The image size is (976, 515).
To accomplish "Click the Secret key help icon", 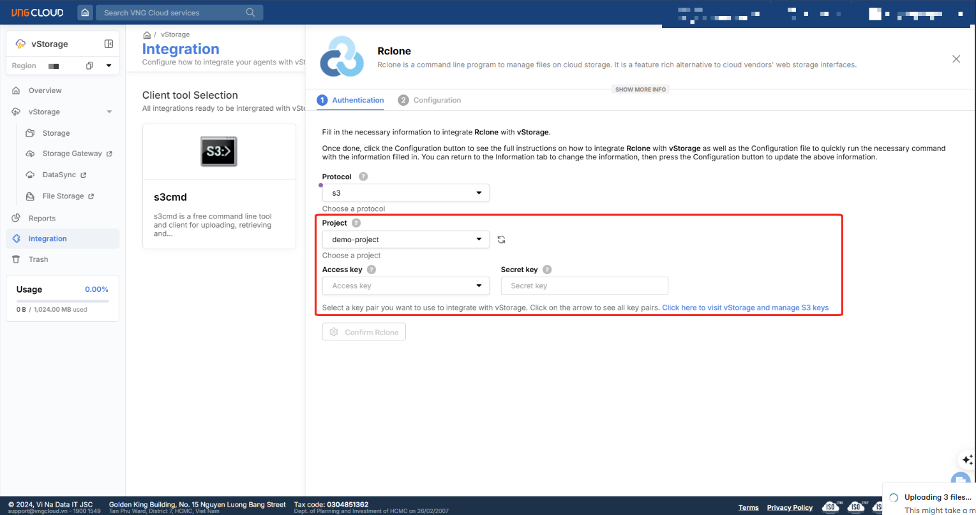I will point(547,270).
